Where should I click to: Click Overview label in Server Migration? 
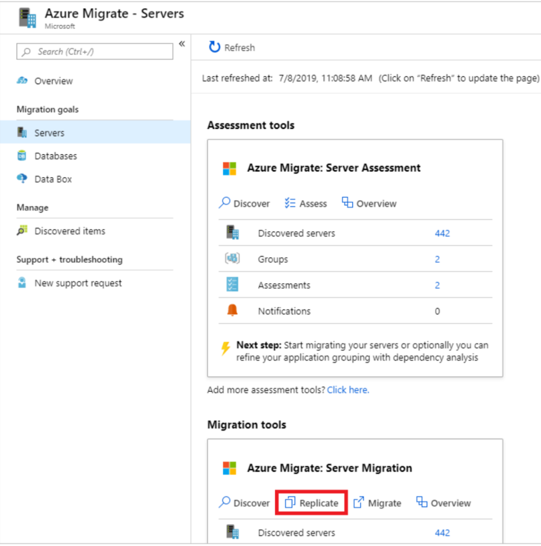451,503
